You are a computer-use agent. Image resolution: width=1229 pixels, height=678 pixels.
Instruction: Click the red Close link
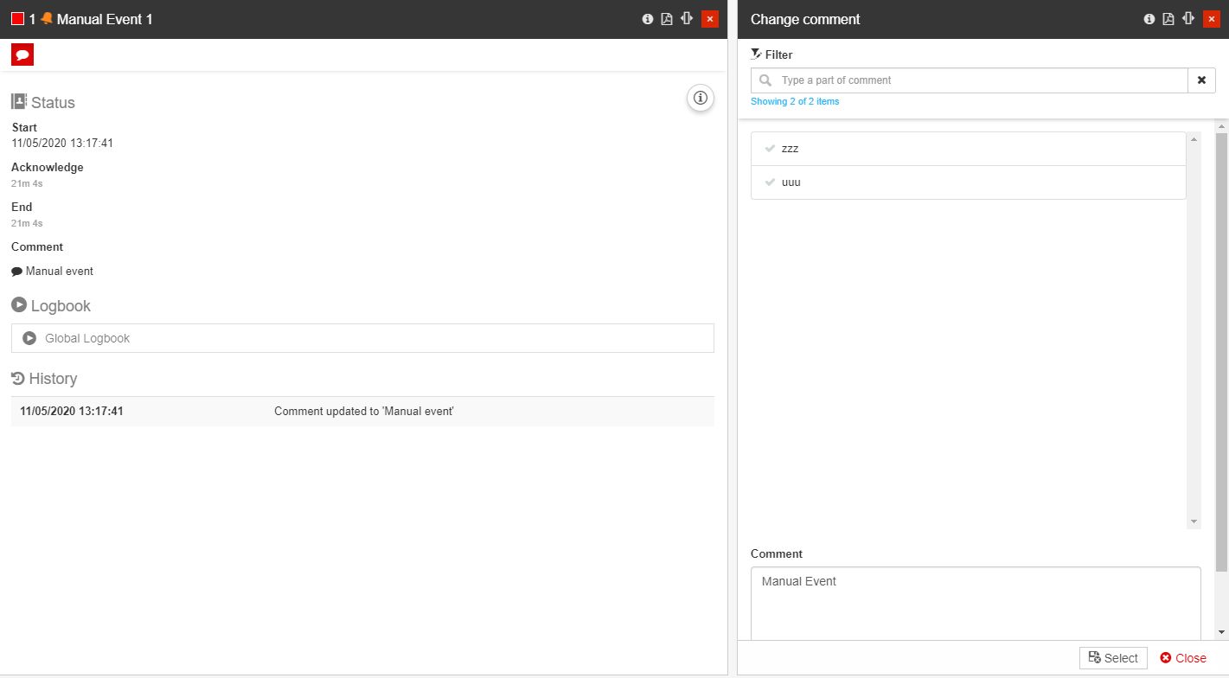(x=1183, y=658)
